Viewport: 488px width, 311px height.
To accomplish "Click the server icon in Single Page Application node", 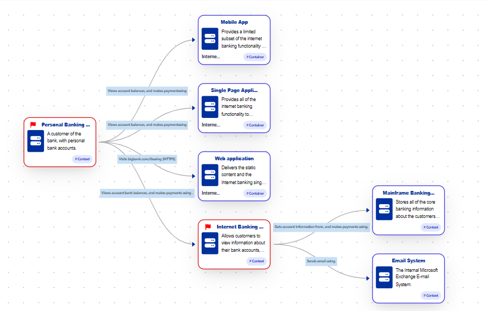I will 210,107.
